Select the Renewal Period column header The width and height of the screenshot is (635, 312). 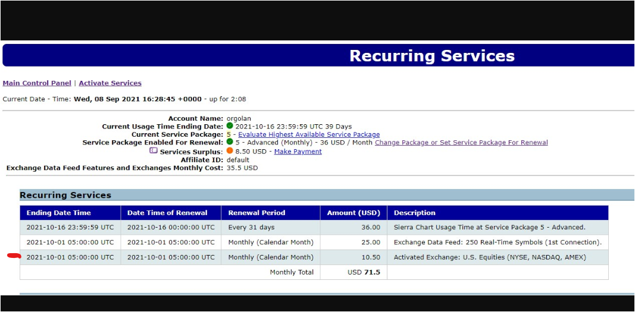[x=271, y=213]
